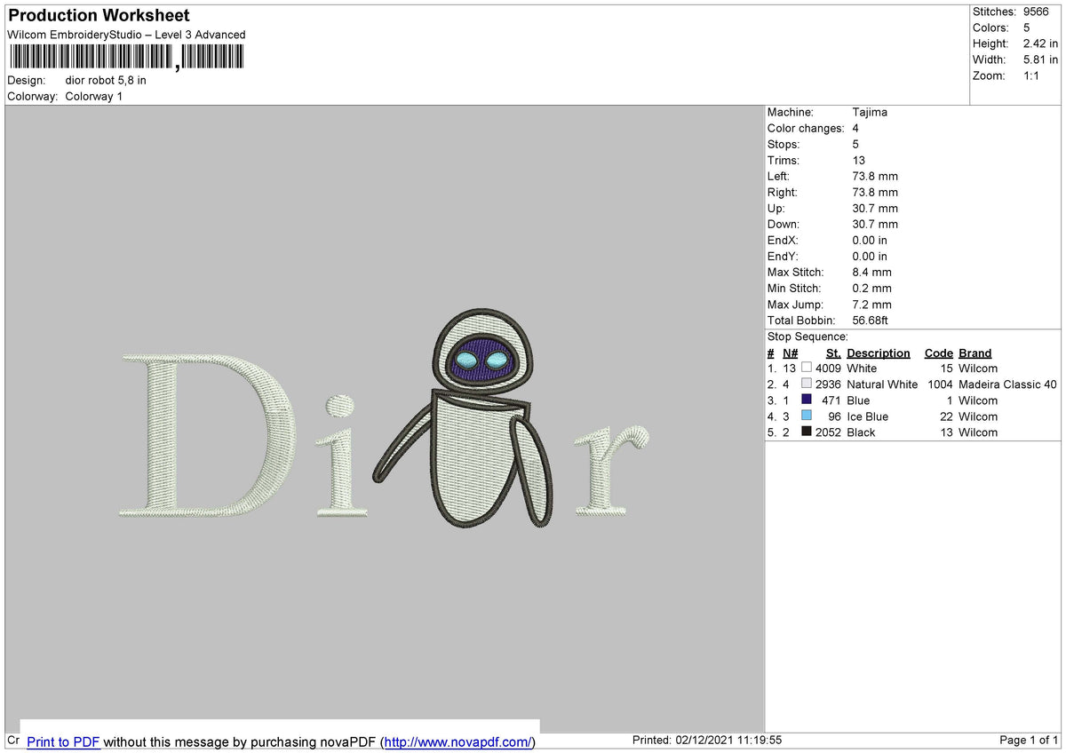Click the design barcode at top

click(x=125, y=58)
